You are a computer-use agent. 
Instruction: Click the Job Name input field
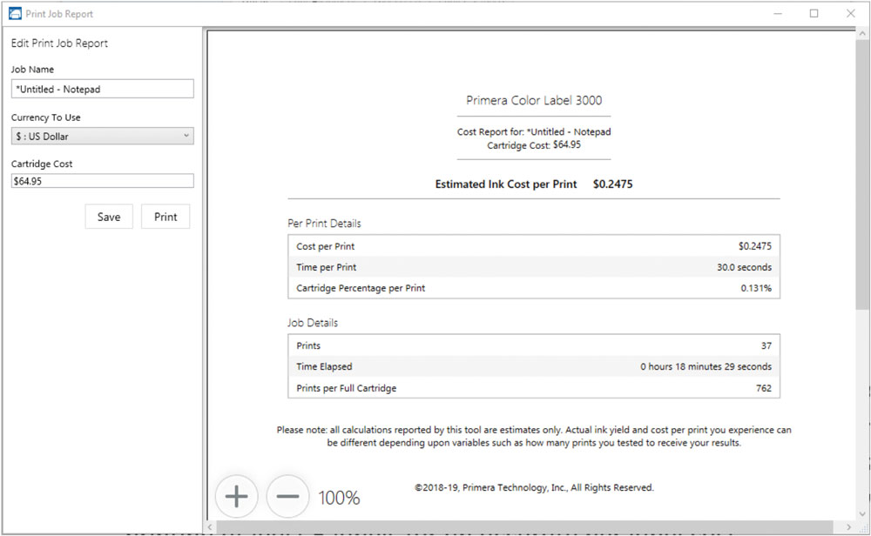[x=102, y=89]
